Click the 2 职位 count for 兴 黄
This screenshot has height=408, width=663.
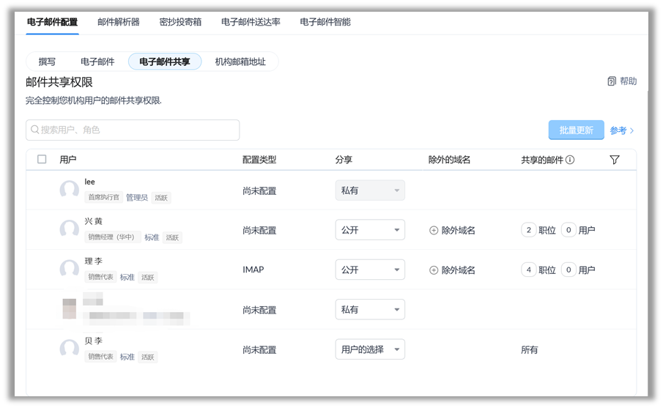[x=529, y=230]
